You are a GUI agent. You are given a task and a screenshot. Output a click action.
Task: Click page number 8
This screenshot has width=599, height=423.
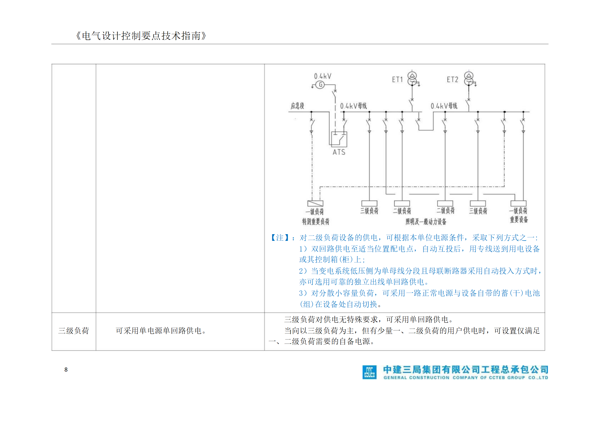pyautogui.click(x=66, y=369)
